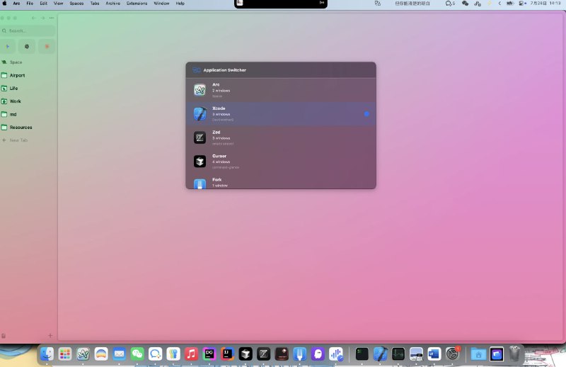Go back with the sidebar back arrow

pyautogui.click(x=33, y=18)
